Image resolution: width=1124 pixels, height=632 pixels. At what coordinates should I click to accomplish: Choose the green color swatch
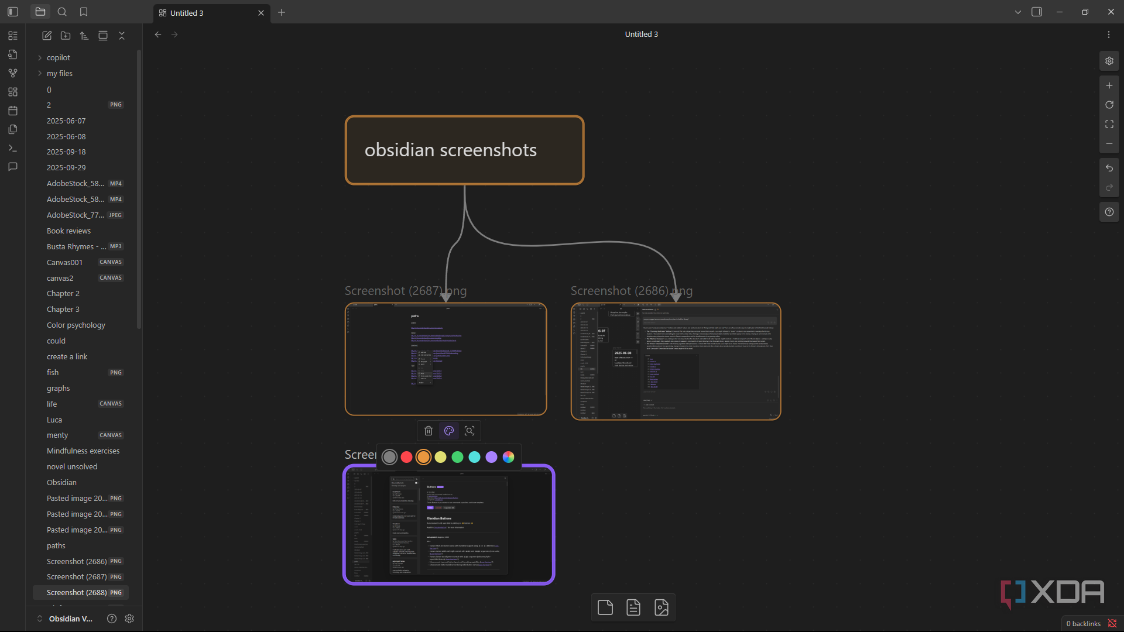pos(457,457)
